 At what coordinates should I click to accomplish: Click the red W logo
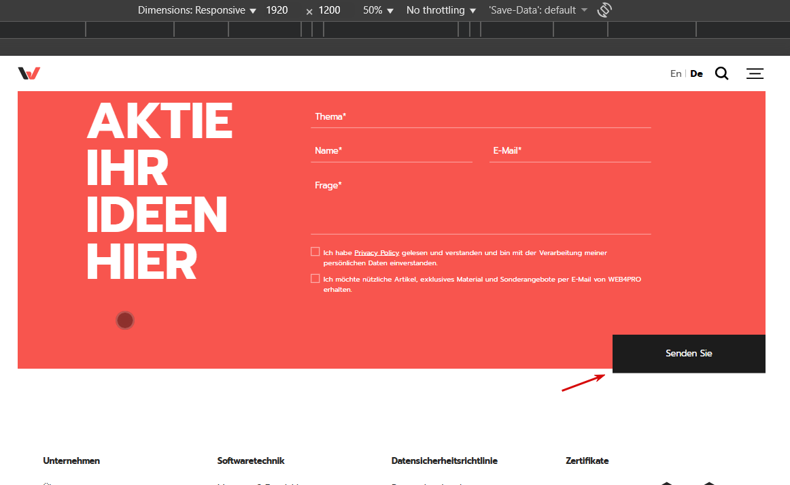coord(29,73)
